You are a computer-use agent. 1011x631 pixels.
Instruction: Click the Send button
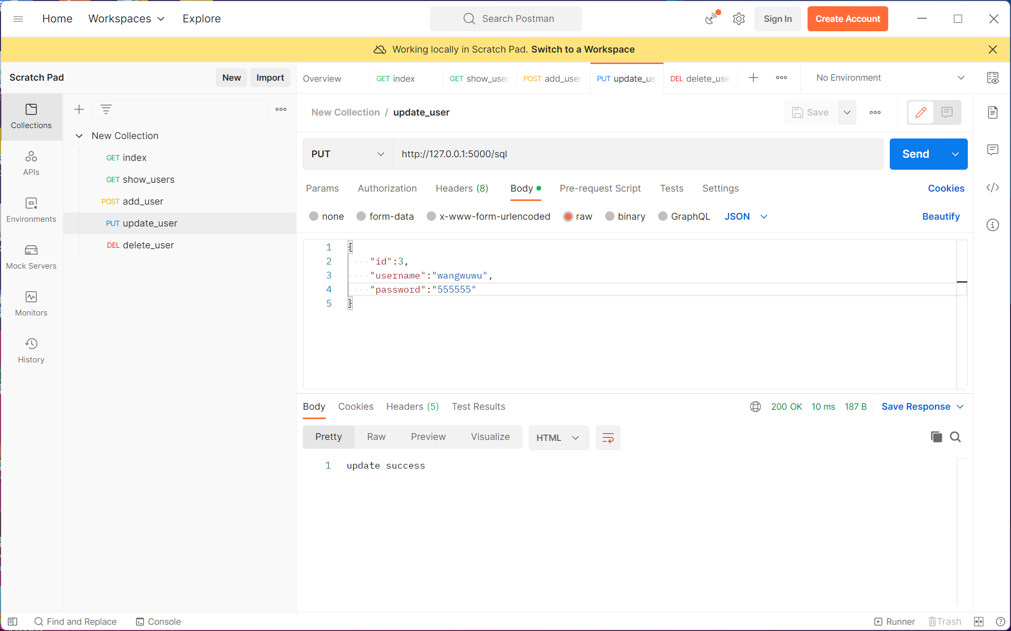[916, 154]
